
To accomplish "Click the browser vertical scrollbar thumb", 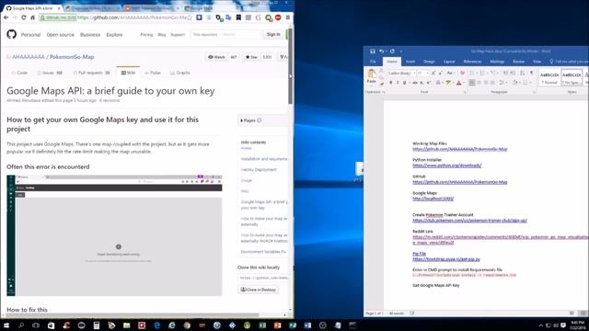I will 291,67.
